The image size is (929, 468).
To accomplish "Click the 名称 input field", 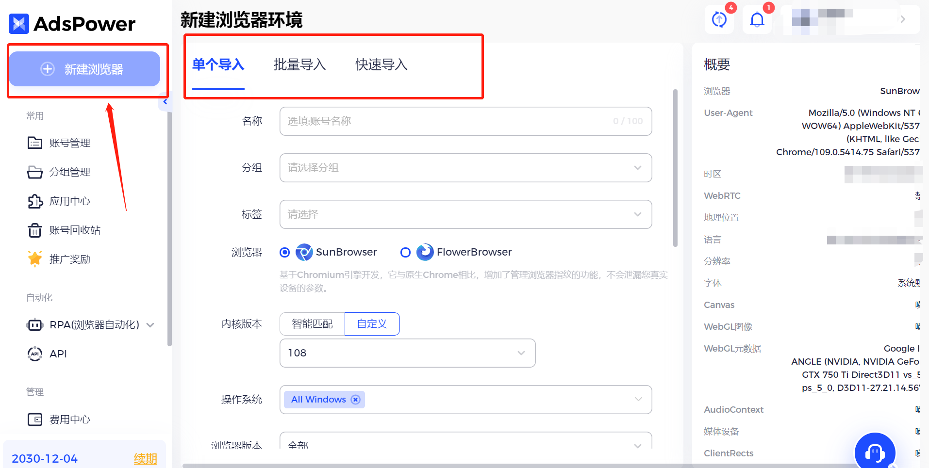I will point(466,121).
